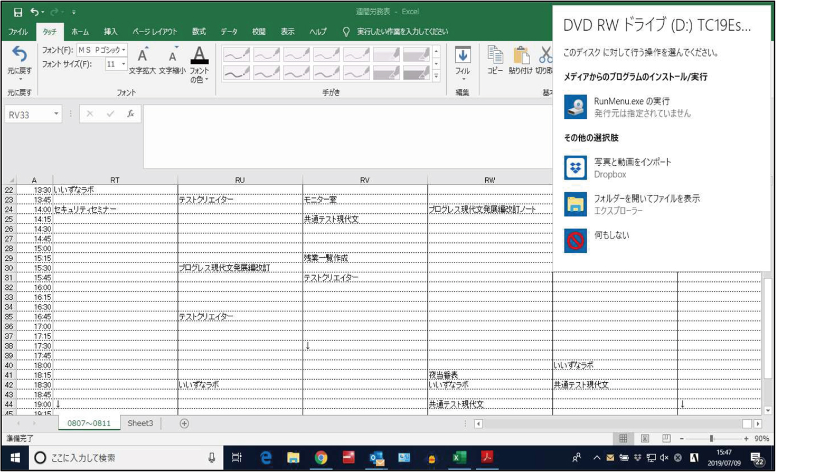This screenshot has height=472, width=829.
Task: Open the font size dropdown
Action: 124,64
